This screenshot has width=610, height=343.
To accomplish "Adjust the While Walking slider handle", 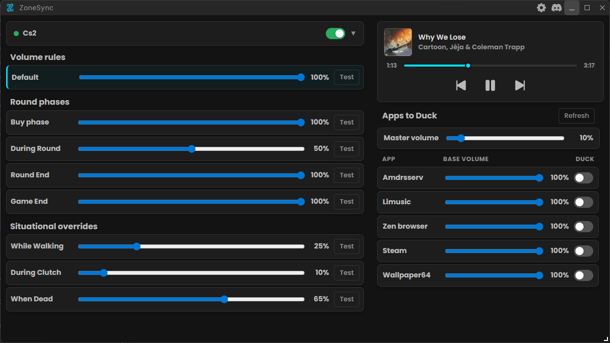I will point(136,246).
